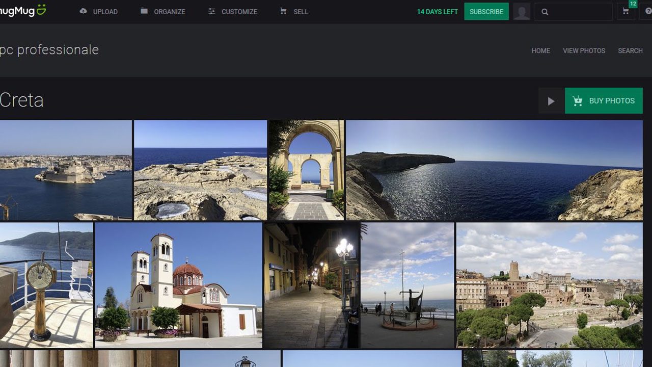Open the Search navigation link
Screen dimensions: 652x367
point(630,50)
